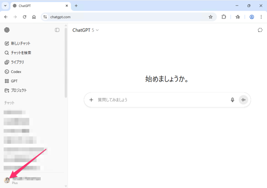Open Codex from the sidebar
This screenshot has height=188, width=267.
(x=16, y=72)
